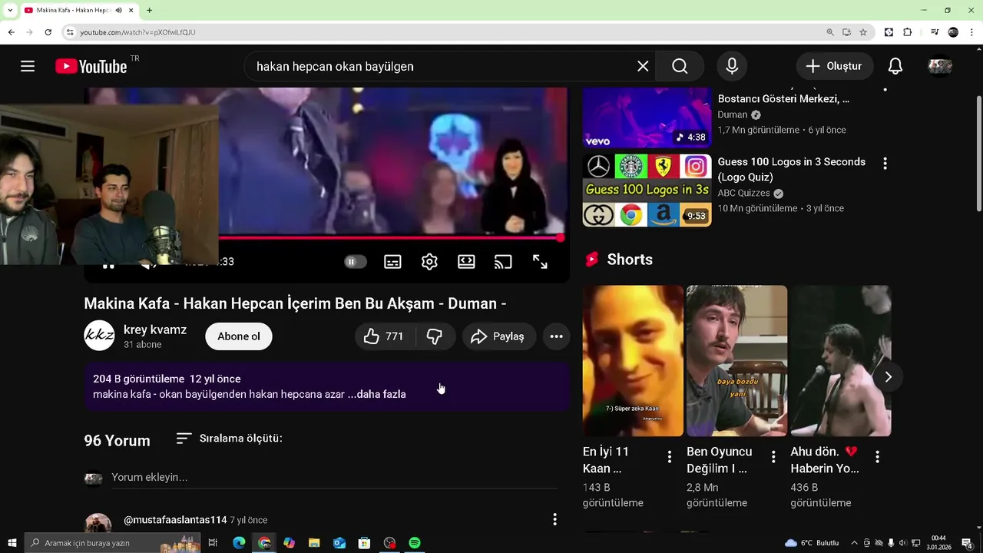Click in the Yorum ekleyin comment field
The width and height of the screenshot is (983, 553).
coord(334,478)
